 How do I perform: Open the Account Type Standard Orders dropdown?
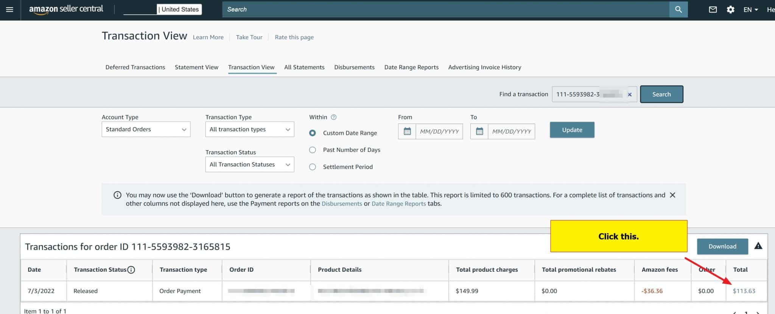146,129
